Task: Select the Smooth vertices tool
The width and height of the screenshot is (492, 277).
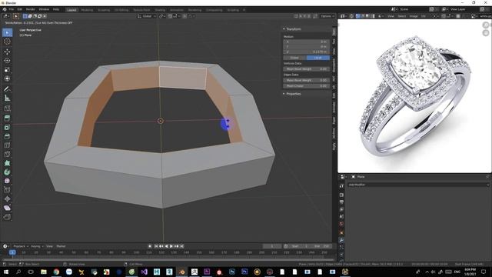Action: (7, 181)
